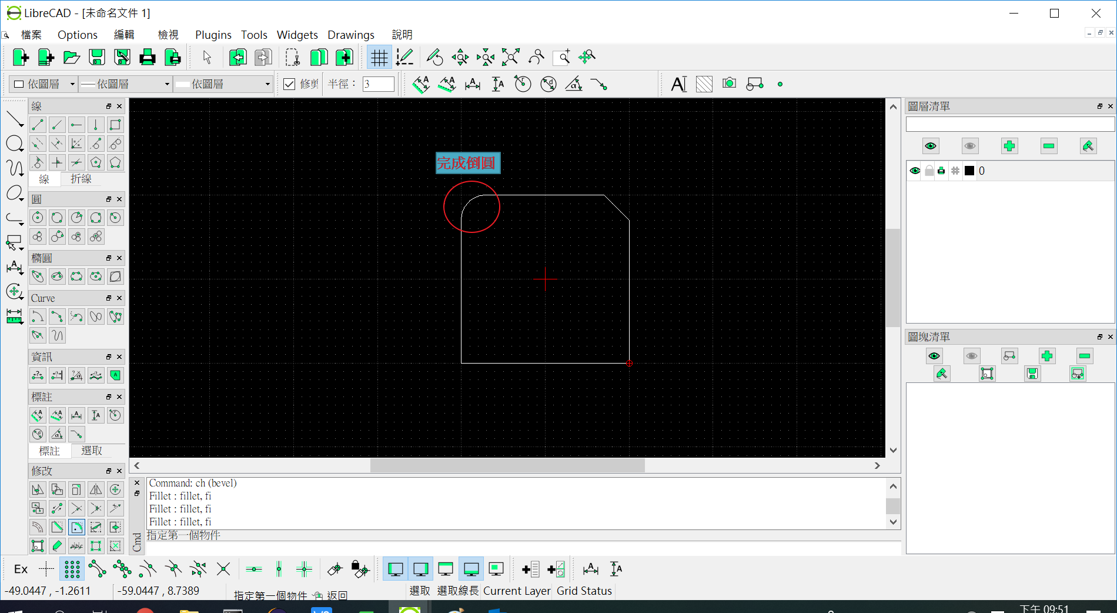Show all layers with the eye icon

(931, 146)
